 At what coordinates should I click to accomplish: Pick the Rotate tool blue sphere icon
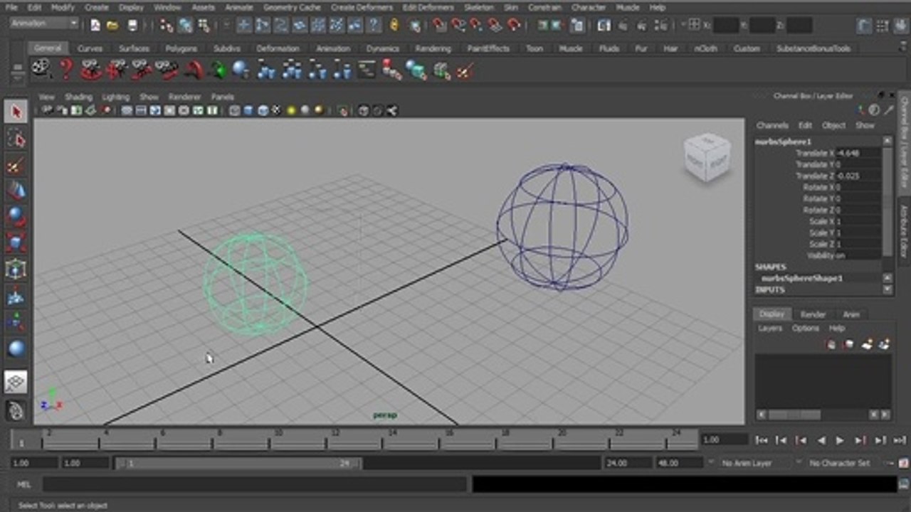tap(16, 216)
